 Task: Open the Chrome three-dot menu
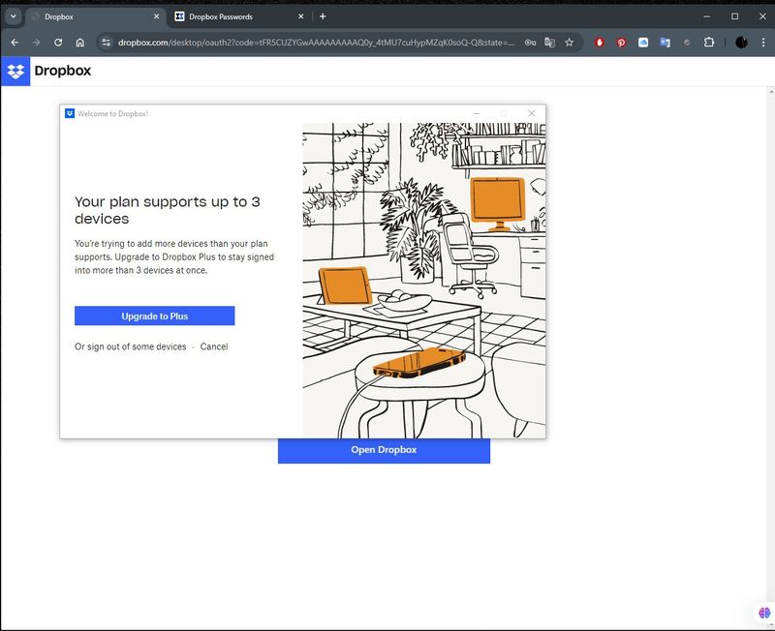pyautogui.click(x=763, y=43)
